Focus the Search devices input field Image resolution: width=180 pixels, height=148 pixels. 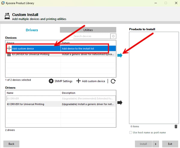coord(92,36)
